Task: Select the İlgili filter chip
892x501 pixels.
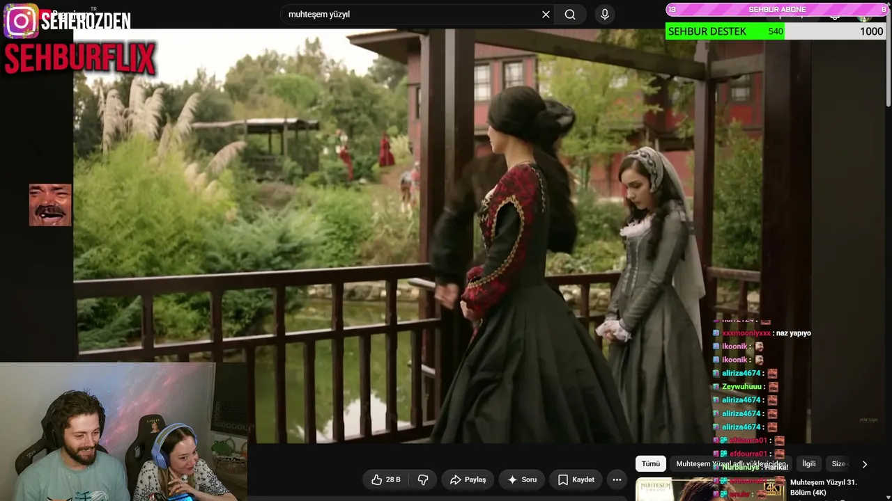Action: point(808,463)
